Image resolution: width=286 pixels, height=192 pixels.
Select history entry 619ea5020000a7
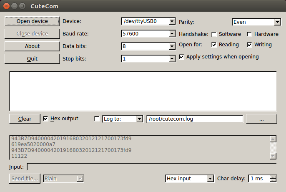pos(33,144)
